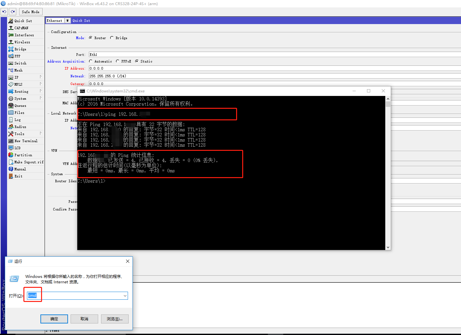Viewport: 461px width, 335px height.
Task: Click 确定 in the Run dialog
Action: 54,319
